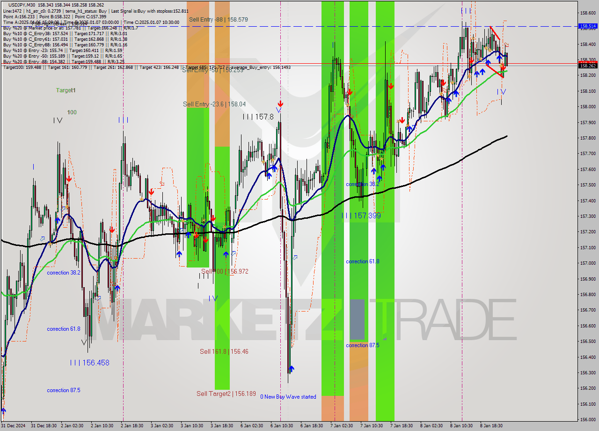The width and height of the screenshot is (599, 431).
Task: Click the black 'I V' label under '100'
Action: tap(58, 120)
